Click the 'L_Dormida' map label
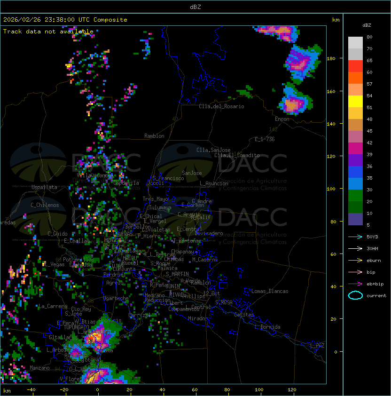This screenshot has height=396, width=391. 267,327
